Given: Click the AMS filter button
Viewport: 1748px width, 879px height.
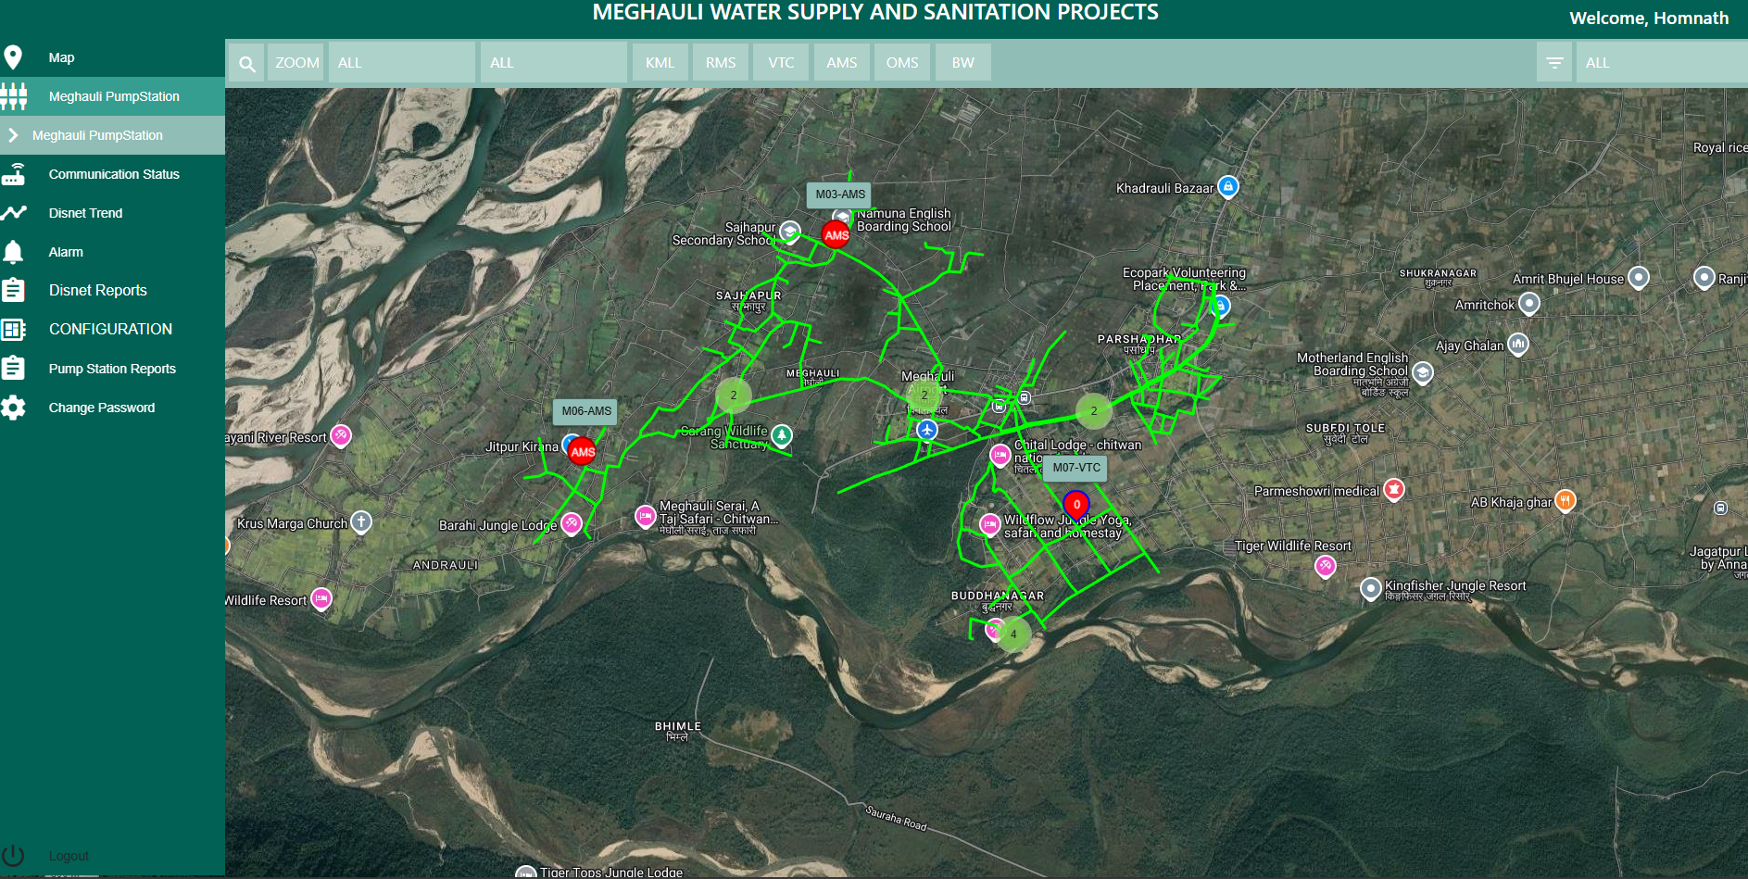Looking at the screenshot, I should (841, 63).
